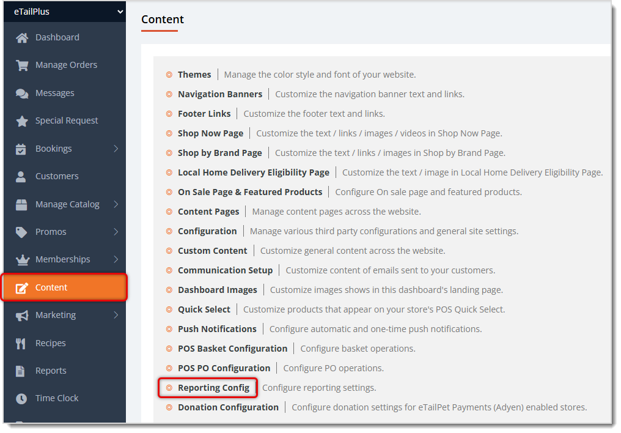Click the Time Clock icon
This screenshot has height=433, width=621.
21,399
